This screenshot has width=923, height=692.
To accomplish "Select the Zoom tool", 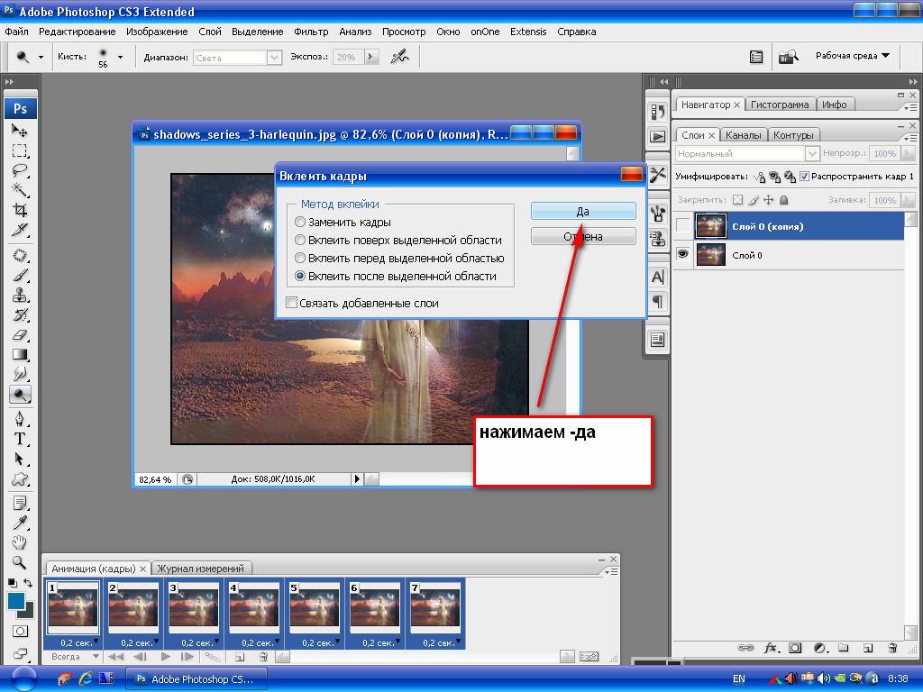I will pyautogui.click(x=20, y=562).
